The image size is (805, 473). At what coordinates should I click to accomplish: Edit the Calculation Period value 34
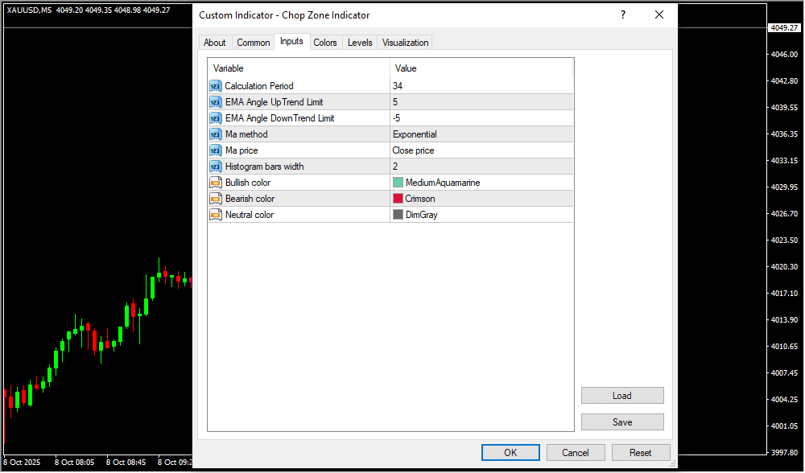(481, 86)
